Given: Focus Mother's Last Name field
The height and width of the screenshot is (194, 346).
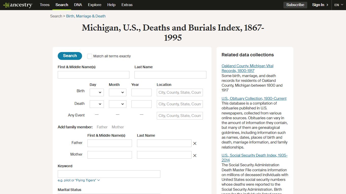Looking at the screenshot, I should point(164,155).
